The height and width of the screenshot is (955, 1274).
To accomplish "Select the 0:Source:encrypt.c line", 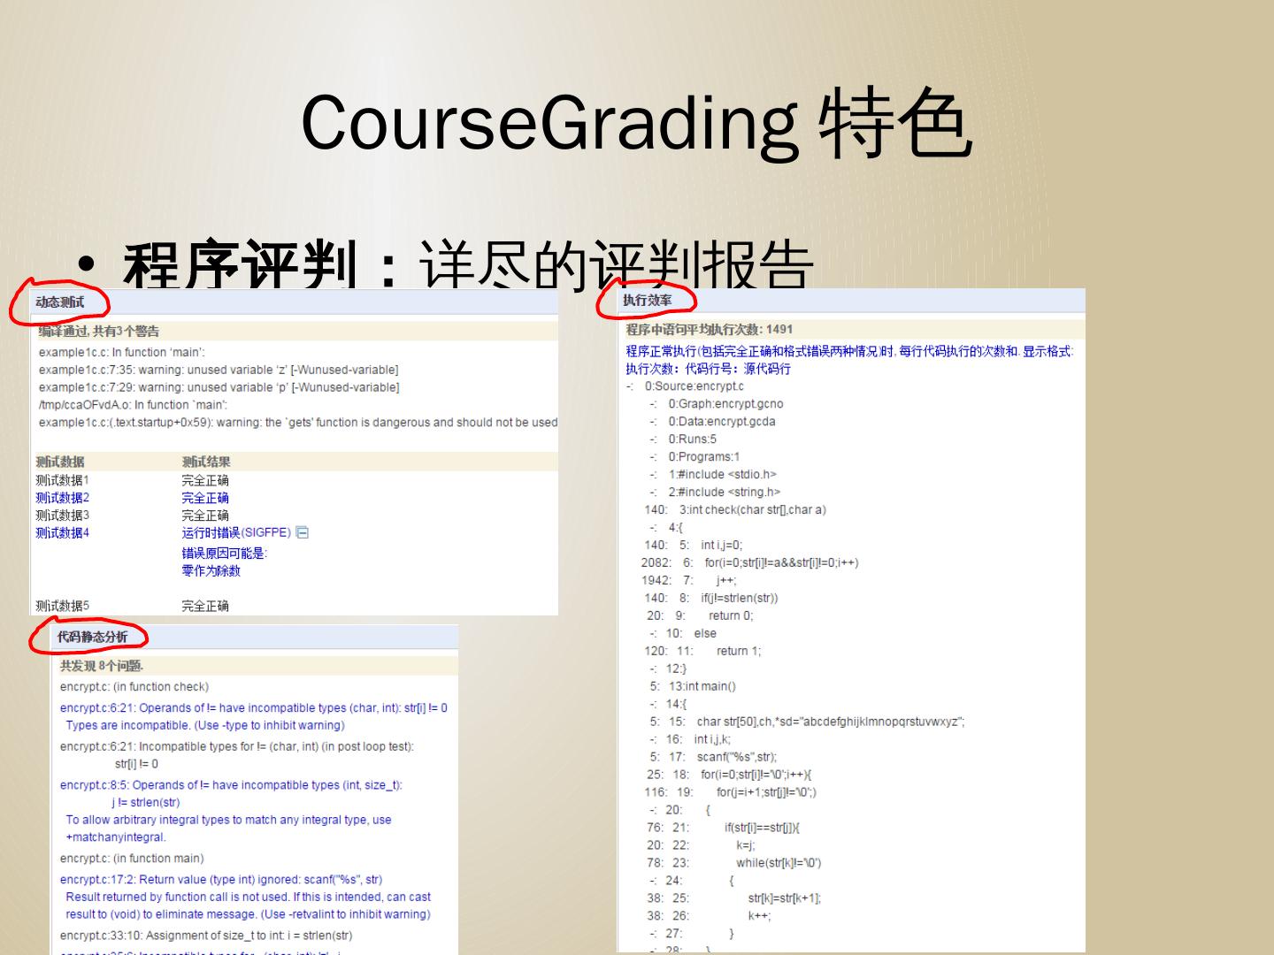I will point(685,386).
